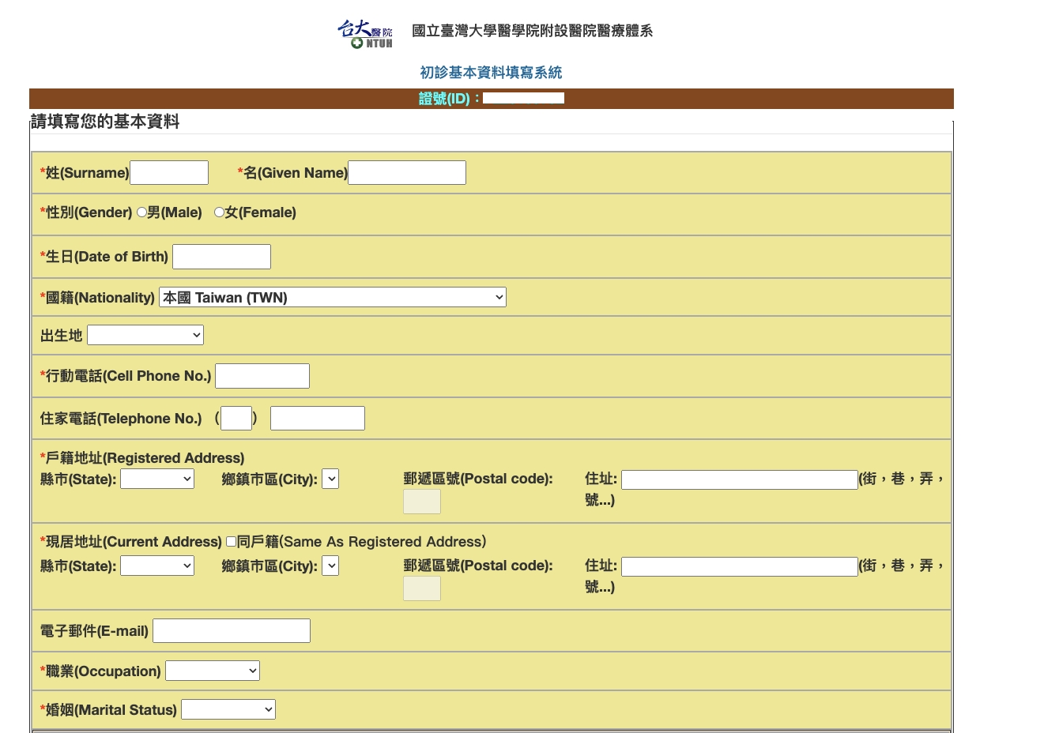Click the 請填寫您的基本資料 heading
The image size is (1044, 733).
[105, 122]
